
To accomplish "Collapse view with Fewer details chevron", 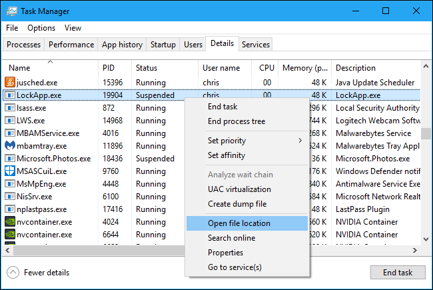I will 13,272.
